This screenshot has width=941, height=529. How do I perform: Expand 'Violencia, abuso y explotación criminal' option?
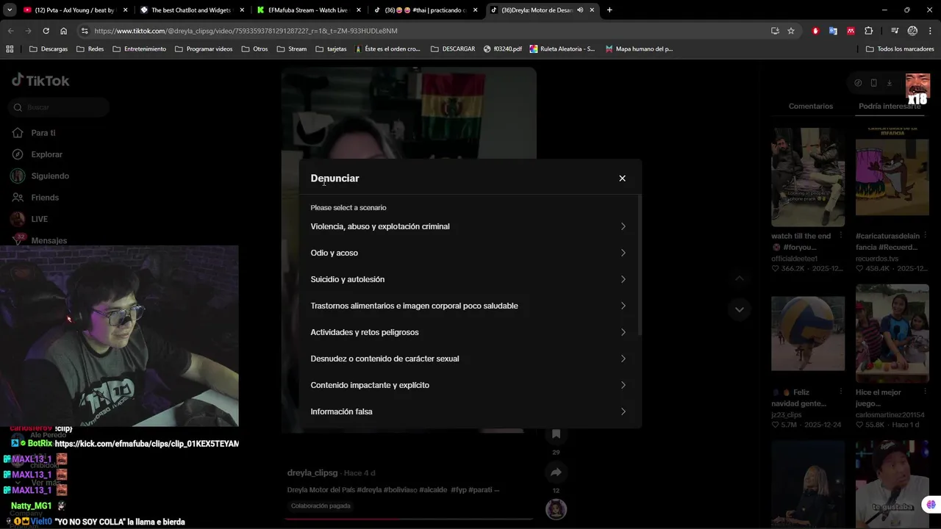pyautogui.click(x=469, y=226)
